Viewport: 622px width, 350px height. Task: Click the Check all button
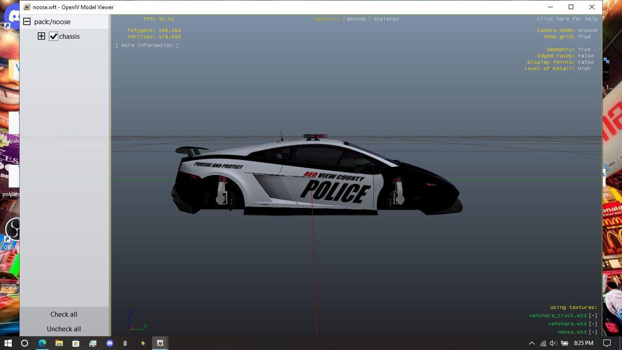click(64, 314)
